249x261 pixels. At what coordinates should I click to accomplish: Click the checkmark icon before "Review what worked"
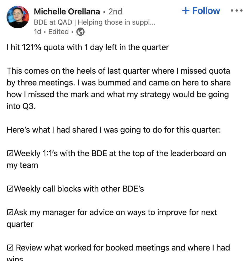(x=10, y=248)
